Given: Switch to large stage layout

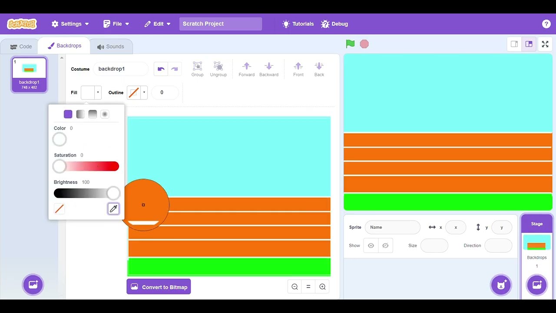Looking at the screenshot, I should pyautogui.click(x=529, y=44).
